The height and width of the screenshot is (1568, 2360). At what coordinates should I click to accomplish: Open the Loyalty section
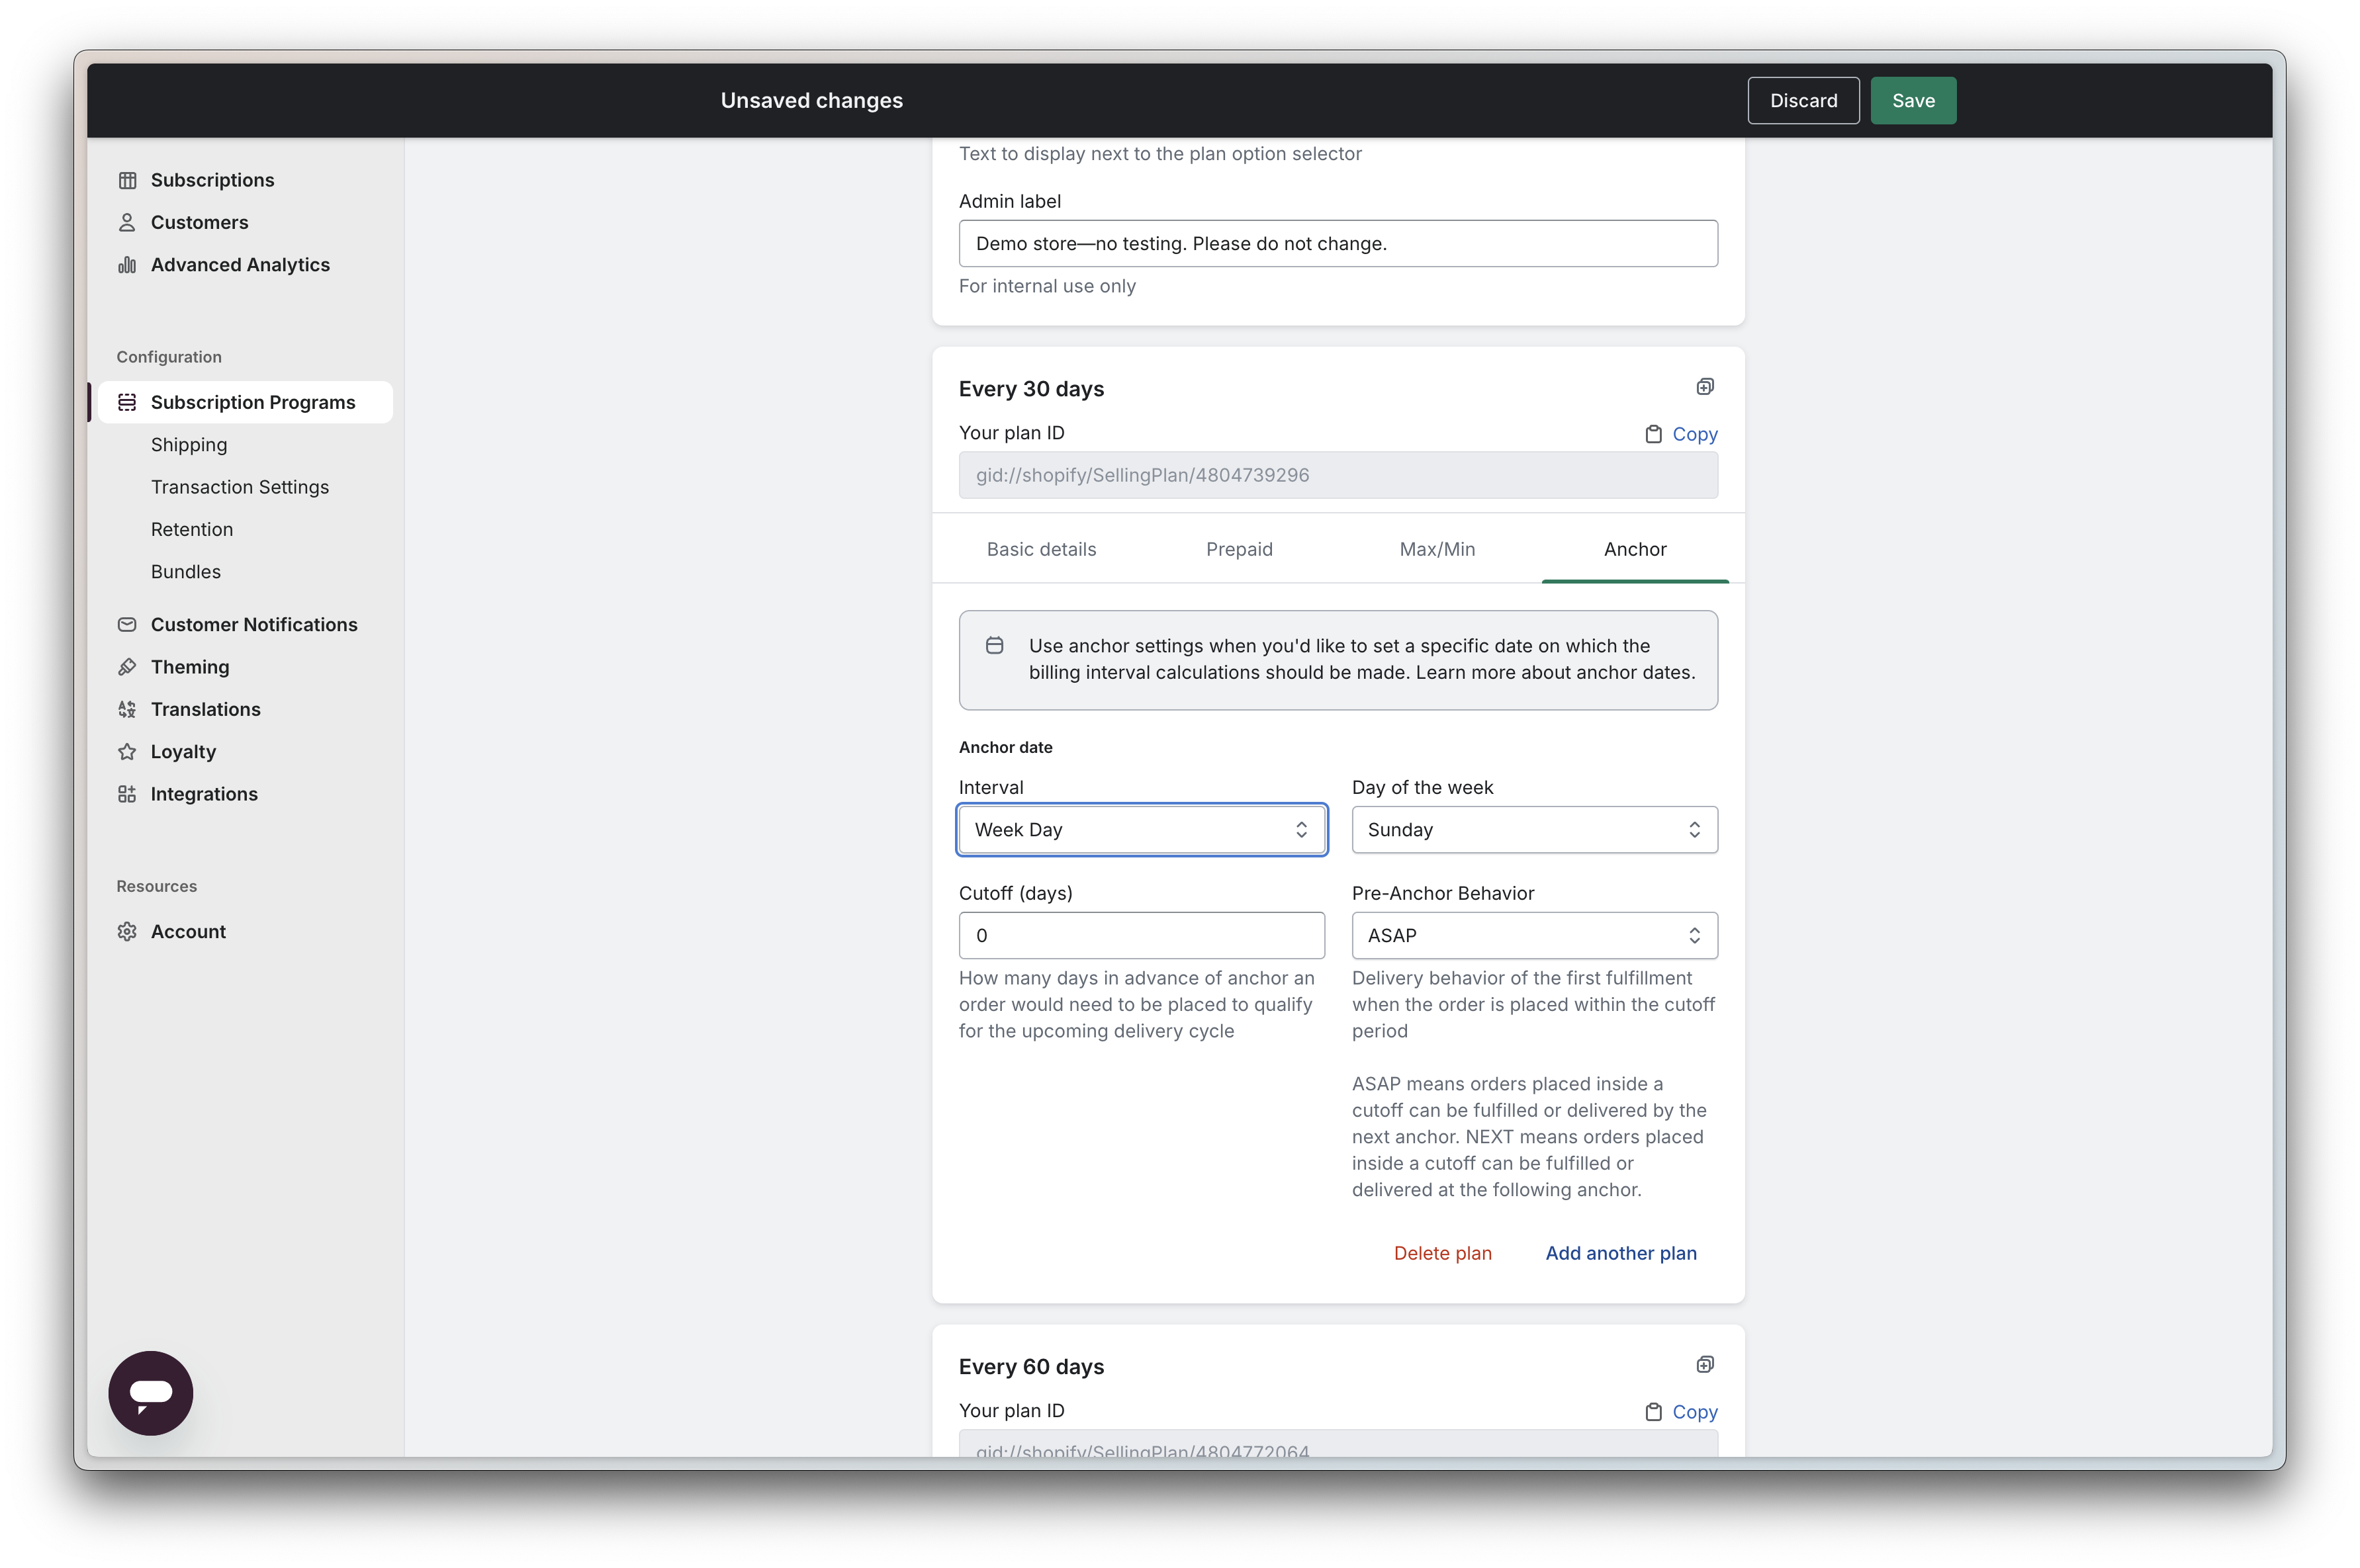183,752
